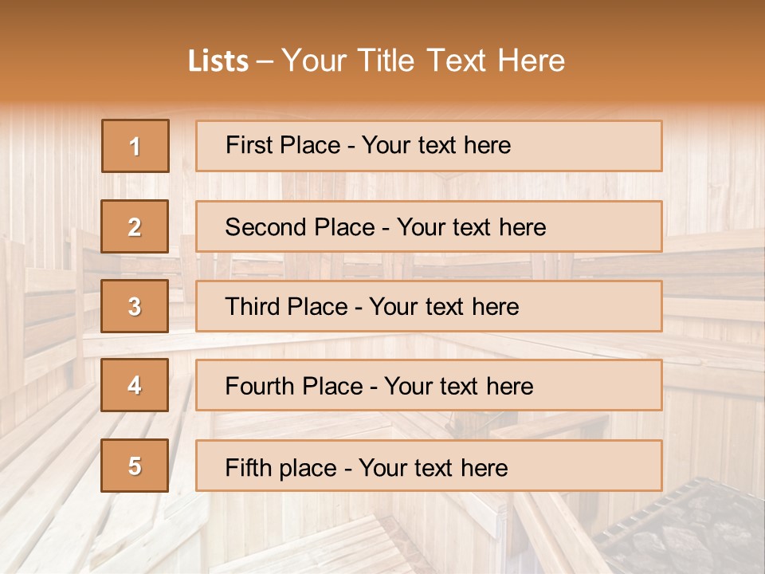This screenshot has height=574, width=765.
Task: Click "Your text here" after Second Place
Action: [x=471, y=227]
